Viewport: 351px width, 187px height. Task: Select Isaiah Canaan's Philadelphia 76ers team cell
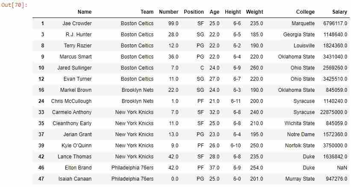click(133, 179)
